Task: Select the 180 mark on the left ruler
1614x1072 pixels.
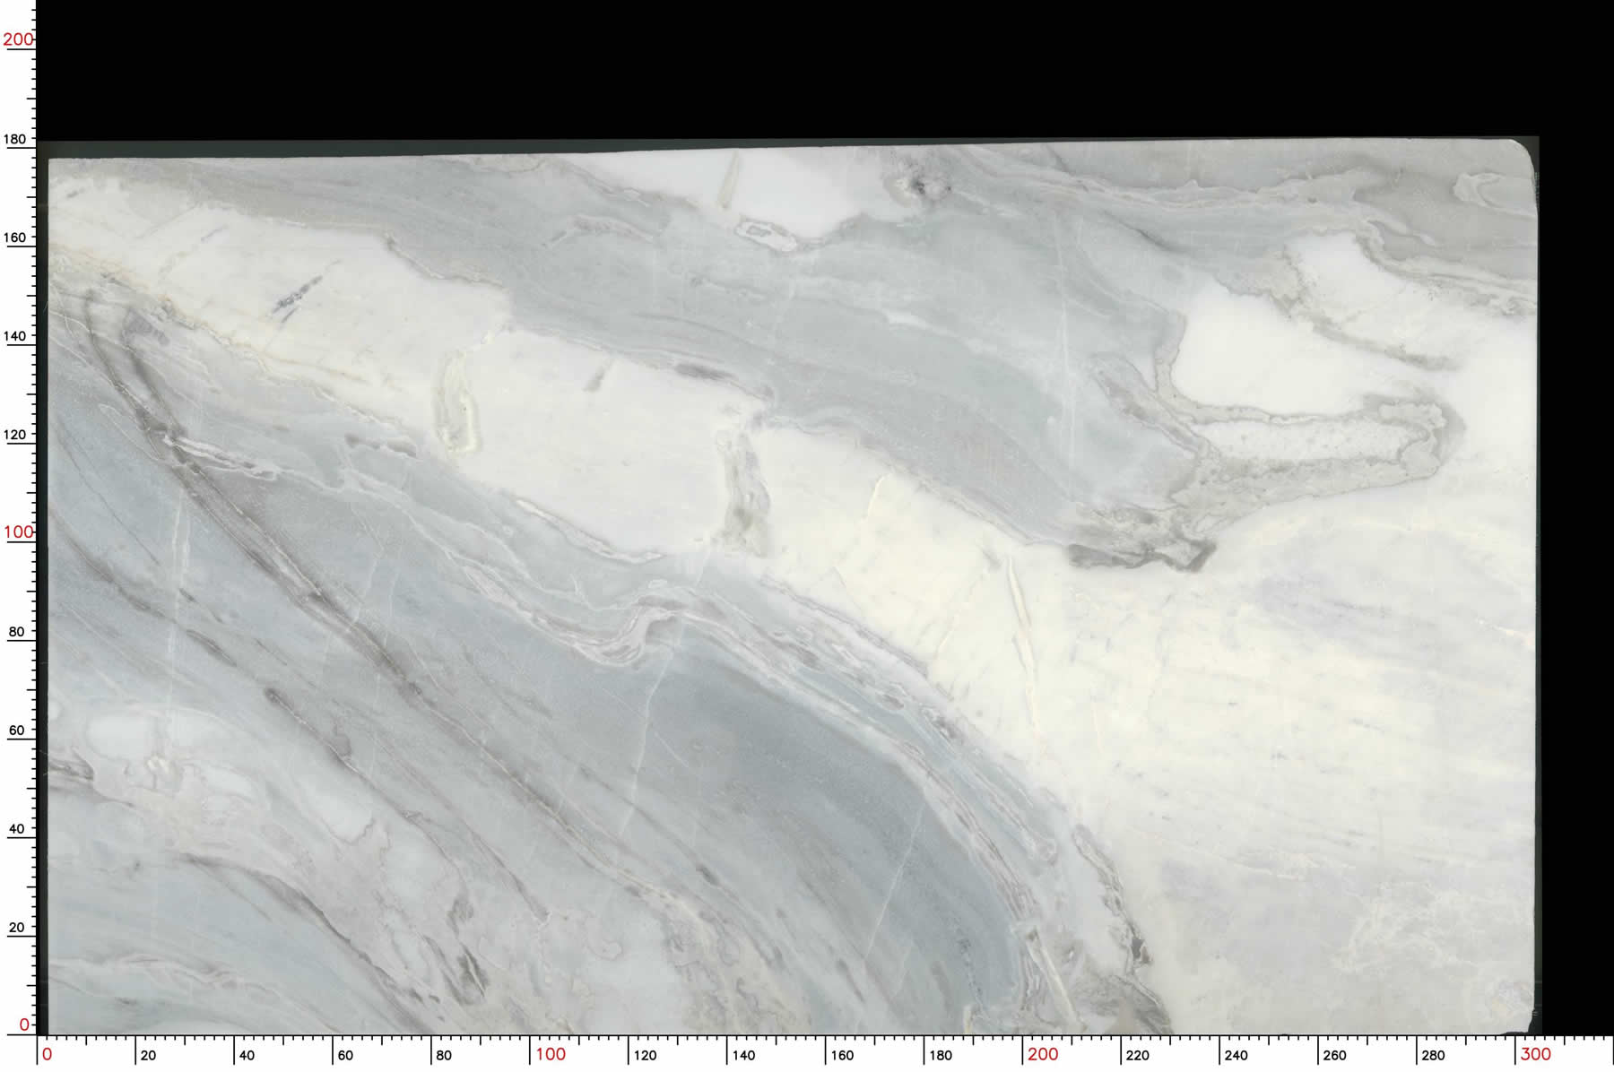Action: click(16, 140)
